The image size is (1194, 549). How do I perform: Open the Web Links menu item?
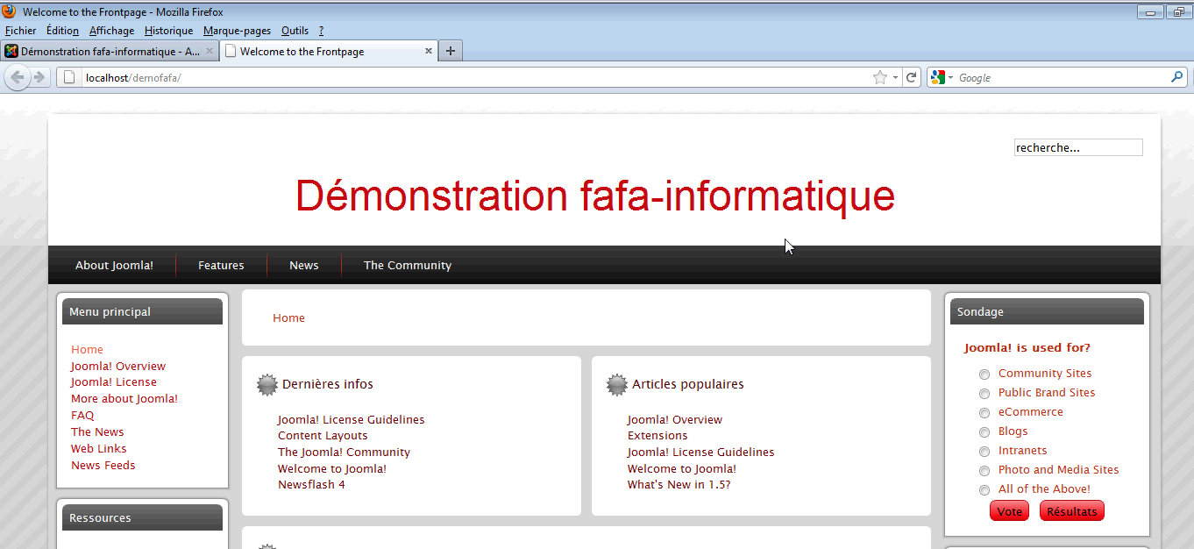99,448
